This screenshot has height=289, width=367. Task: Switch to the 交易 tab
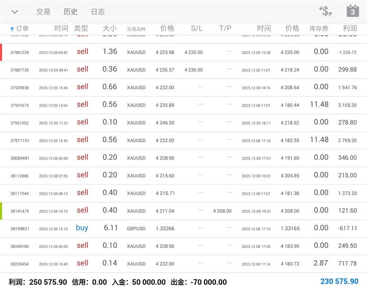pos(44,12)
